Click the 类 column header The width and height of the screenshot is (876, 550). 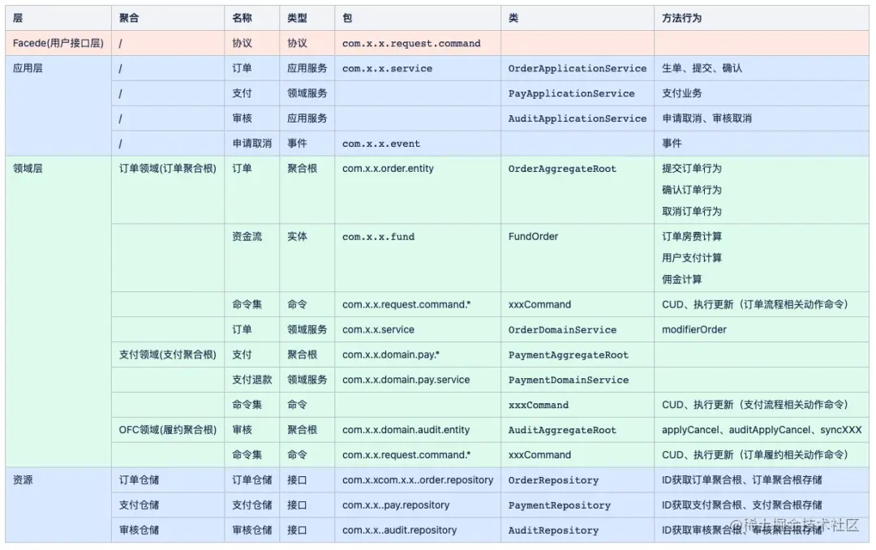point(578,18)
